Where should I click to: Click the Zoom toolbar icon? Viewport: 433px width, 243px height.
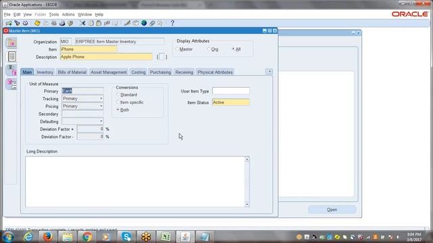(x=135, y=23)
